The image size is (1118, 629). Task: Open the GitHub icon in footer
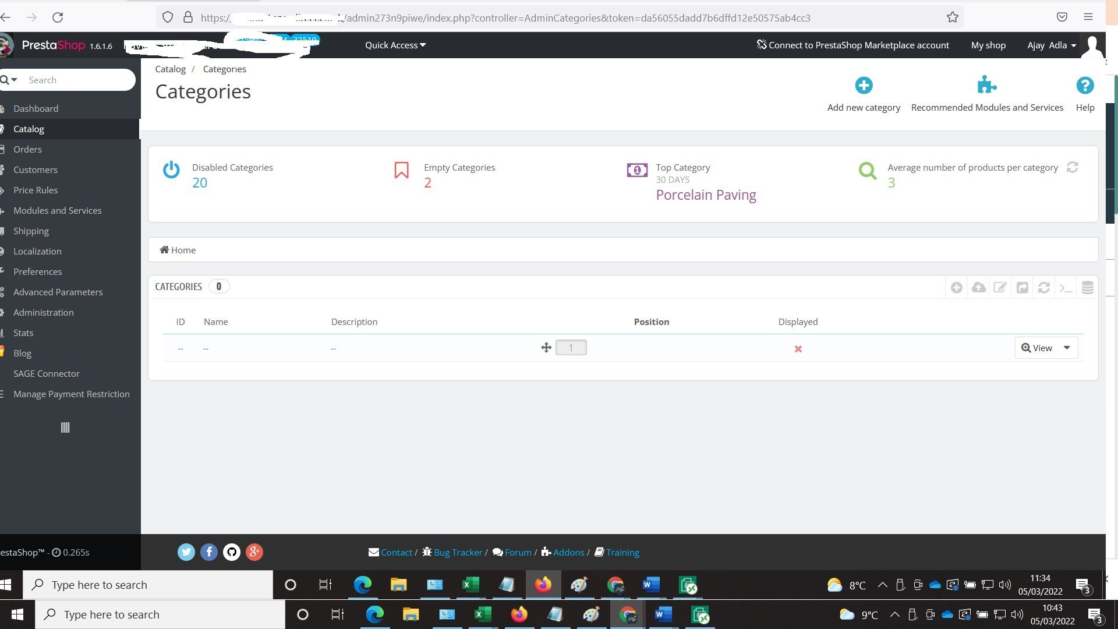tap(231, 552)
